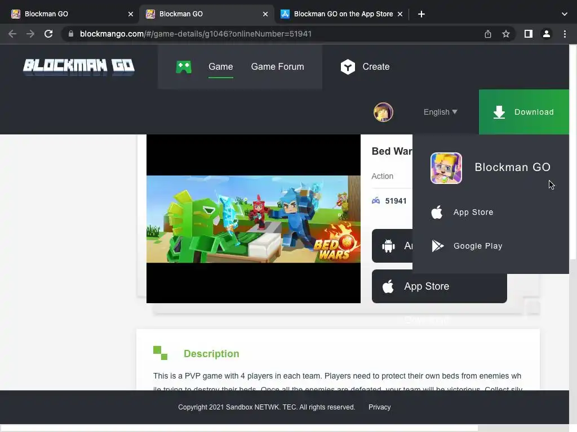577x432 pixels.
Task: Click Apple logo in download dropdown
Action: point(437,212)
